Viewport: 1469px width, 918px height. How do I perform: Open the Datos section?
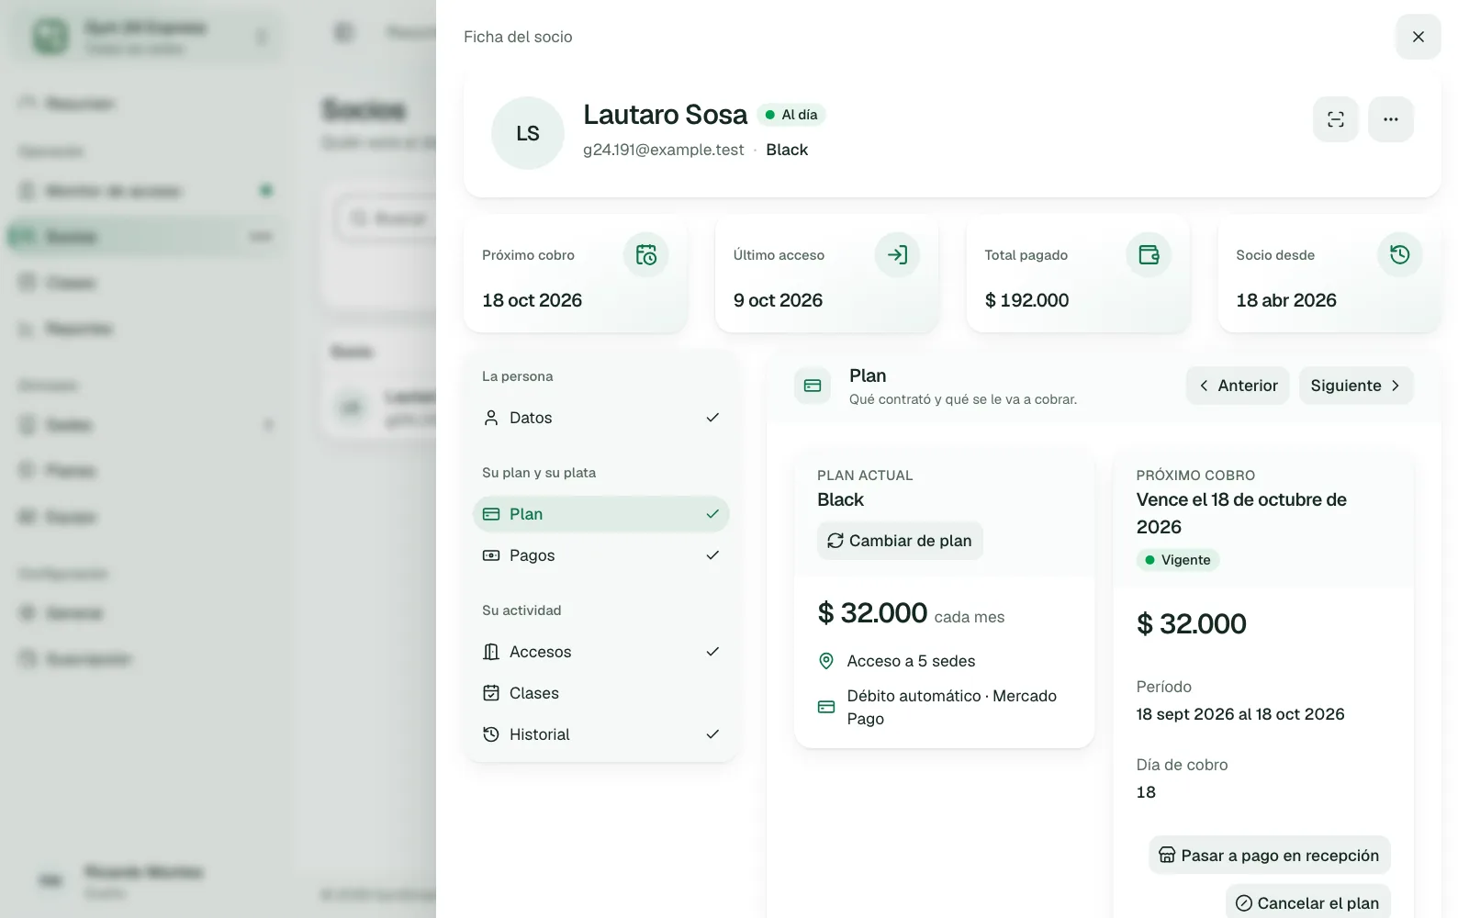tap(600, 418)
